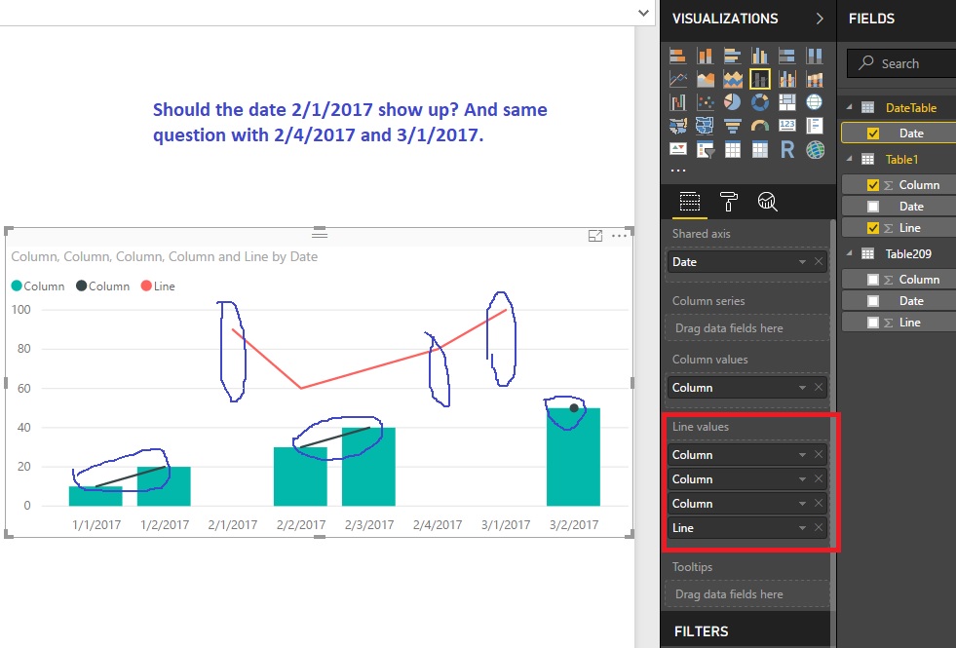This screenshot has height=648, width=956.
Task: Select the ArcGIS Maps visual
Action: pyautogui.click(x=815, y=149)
